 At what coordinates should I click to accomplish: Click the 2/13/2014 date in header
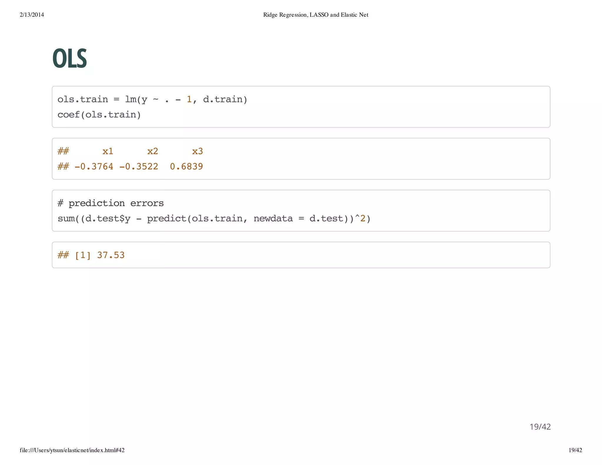[32, 15]
